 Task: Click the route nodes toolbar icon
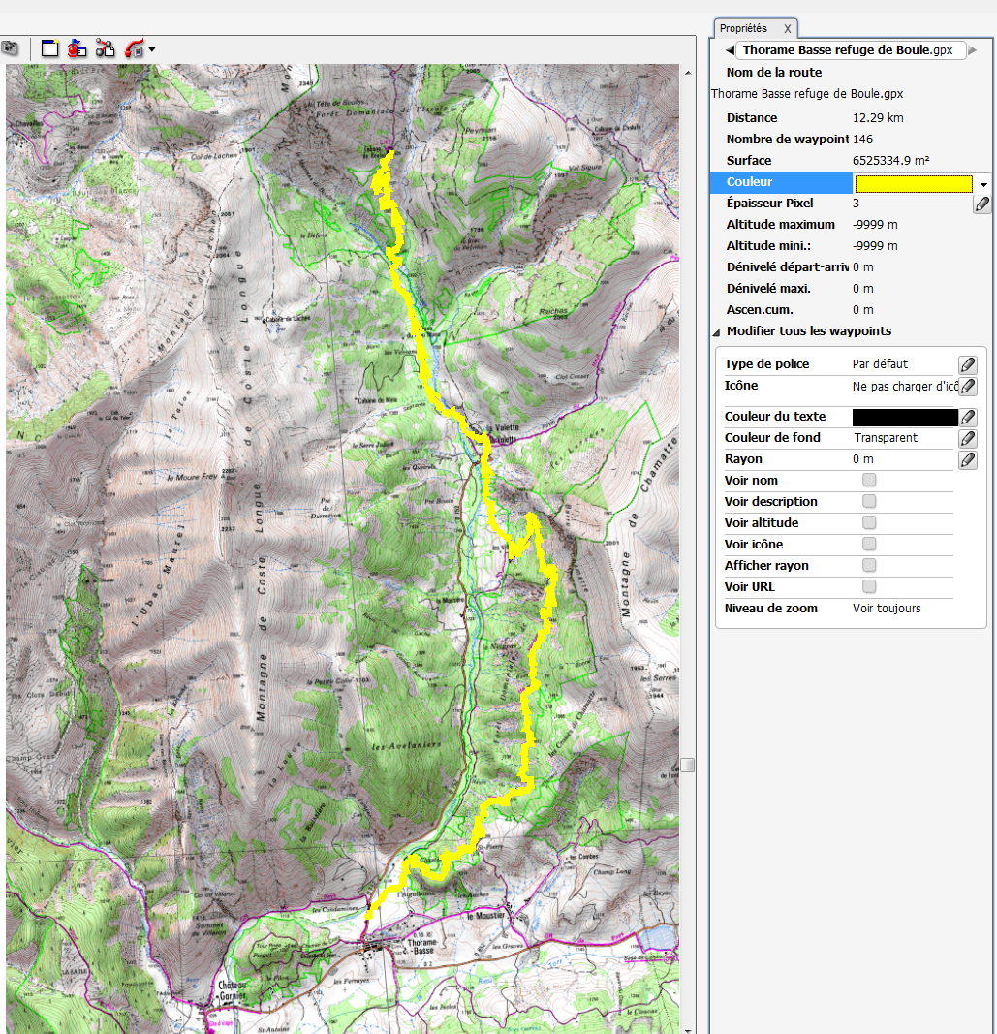point(106,48)
